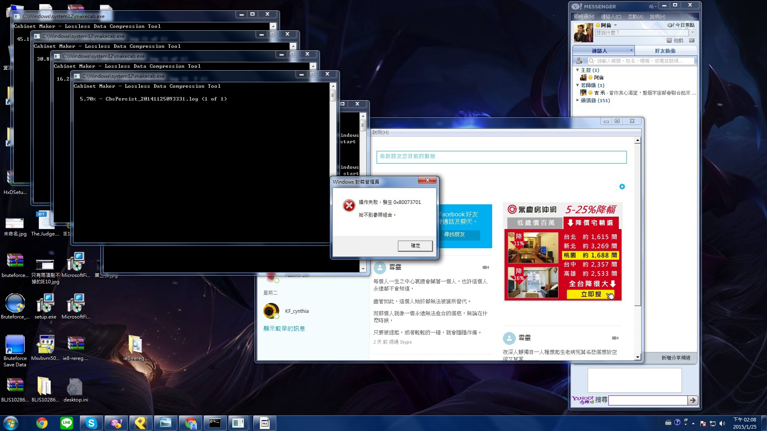Open Skype from the taskbar
The height and width of the screenshot is (431, 767).
click(x=91, y=423)
